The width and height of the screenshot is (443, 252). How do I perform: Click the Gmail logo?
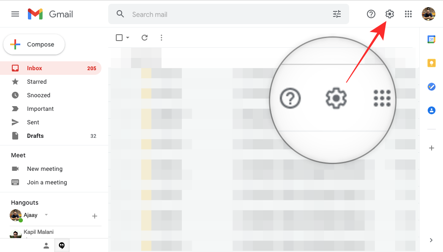click(50, 14)
